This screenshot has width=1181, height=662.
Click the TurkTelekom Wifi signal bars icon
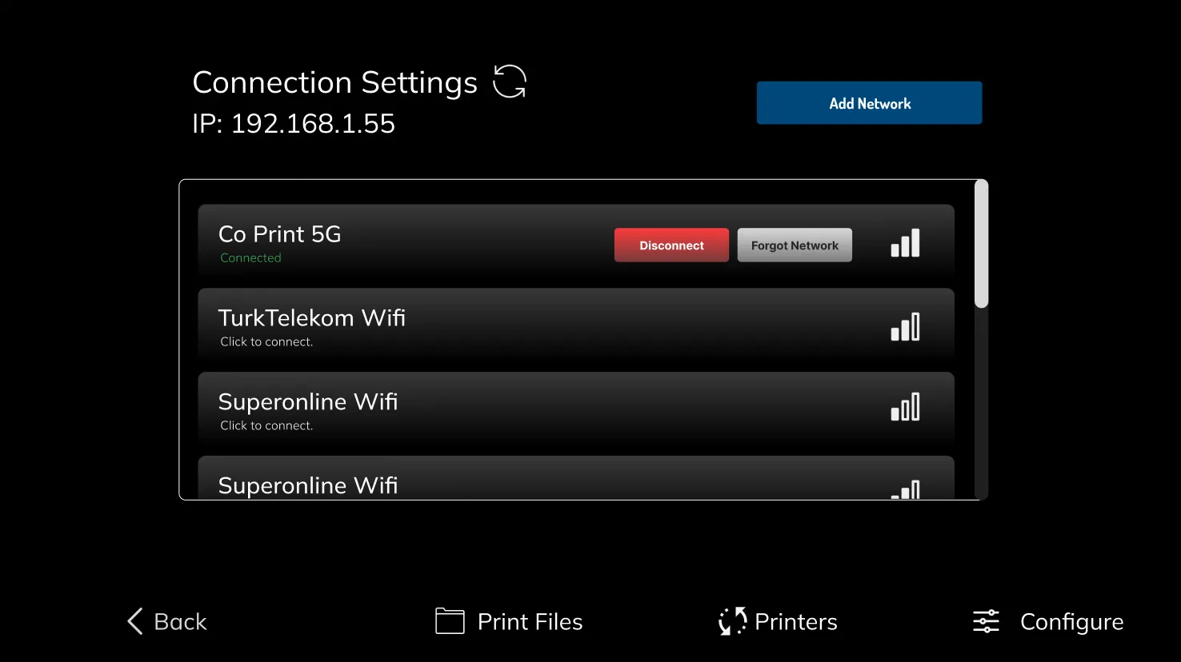click(905, 327)
